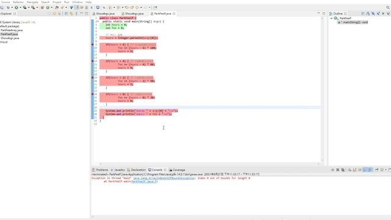This screenshot has width=391, height=220.
Task: Open the Refactor menu
Action: [18, 2]
